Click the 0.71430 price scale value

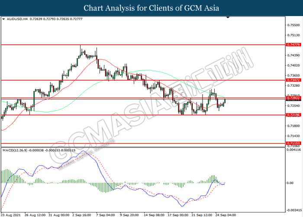tap(293, 136)
